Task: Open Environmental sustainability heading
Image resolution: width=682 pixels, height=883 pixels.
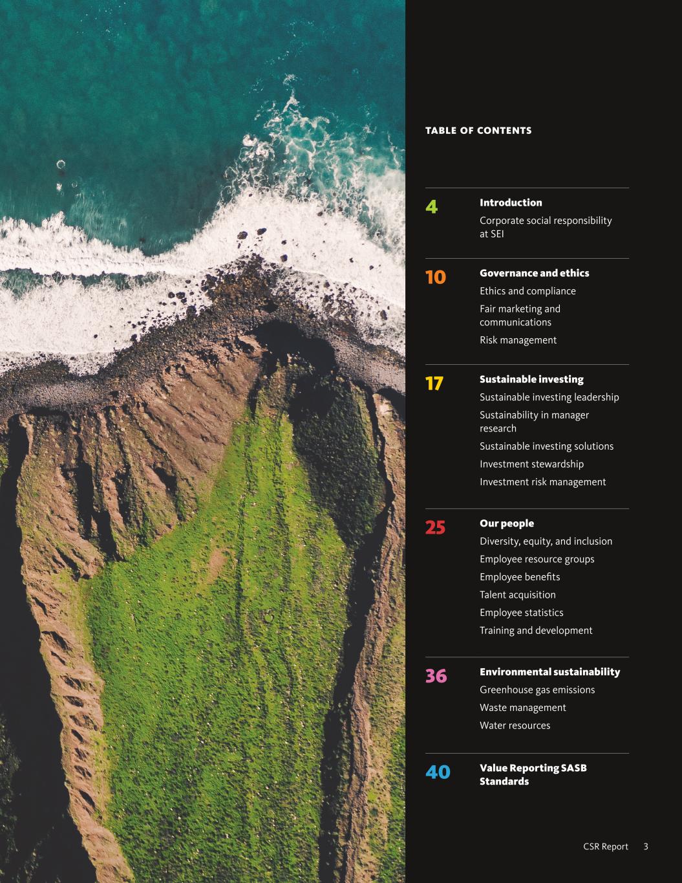Action: [x=549, y=671]
